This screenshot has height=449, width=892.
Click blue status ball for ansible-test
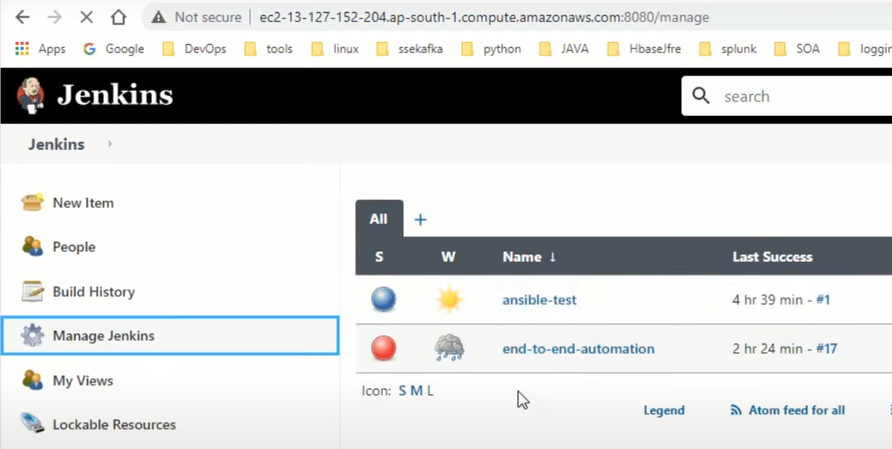pos(383,300)
